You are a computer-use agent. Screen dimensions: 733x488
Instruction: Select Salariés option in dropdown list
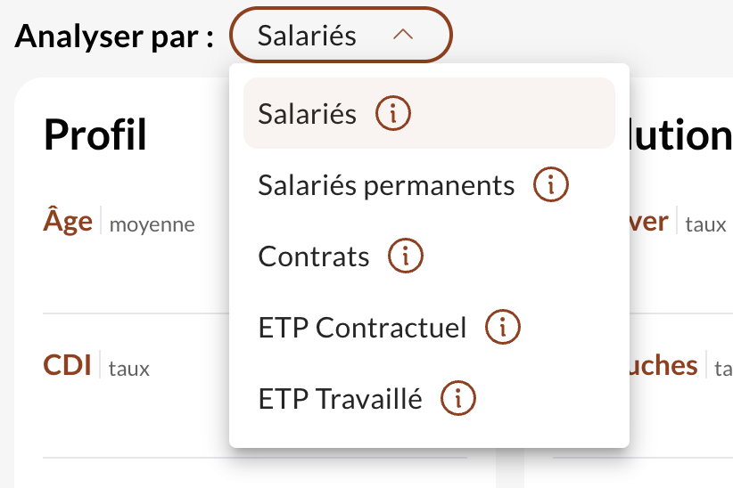point(429,113)
